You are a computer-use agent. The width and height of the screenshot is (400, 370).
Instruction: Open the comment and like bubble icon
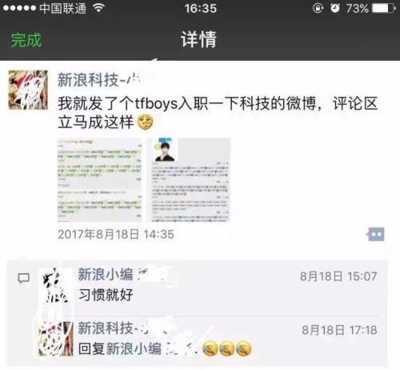click(x=375, y=234)
